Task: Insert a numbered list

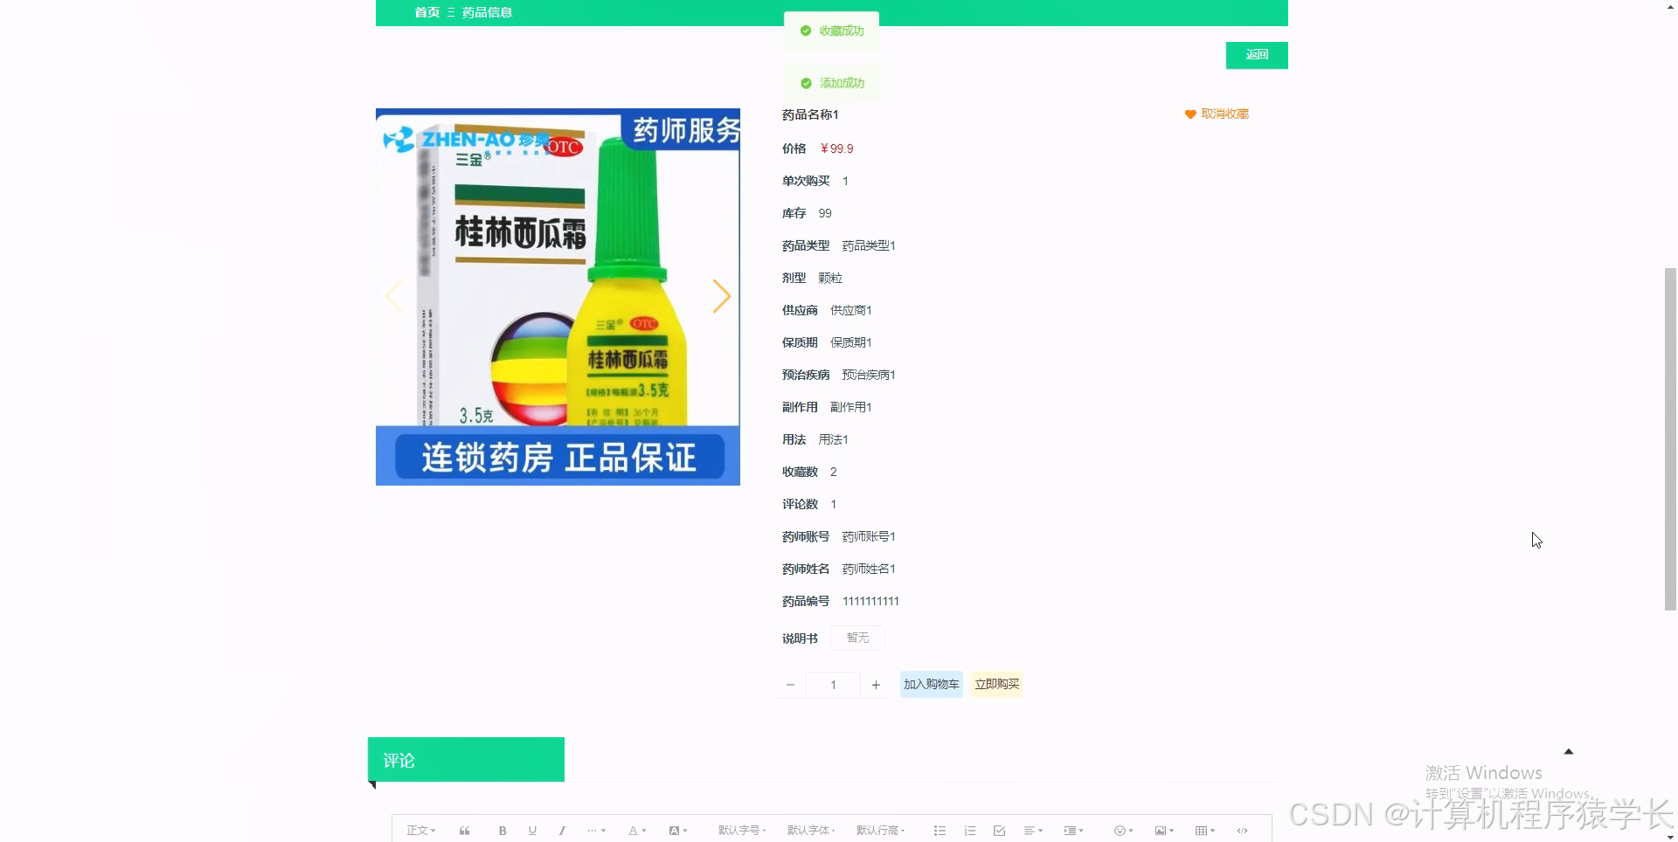Action: [x=969, y=831]
